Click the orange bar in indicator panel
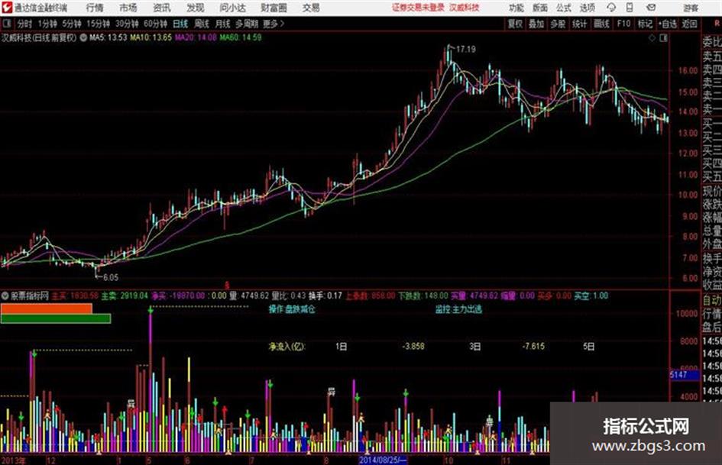 click(x=47, y=308)
